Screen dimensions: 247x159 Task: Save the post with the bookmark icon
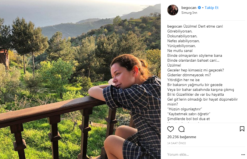click(x=242, y=129)
